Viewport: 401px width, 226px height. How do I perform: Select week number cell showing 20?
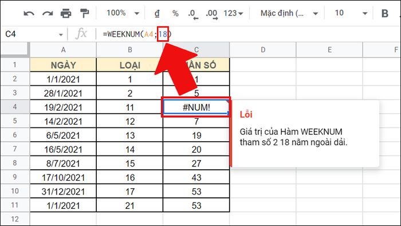[196, 149]
